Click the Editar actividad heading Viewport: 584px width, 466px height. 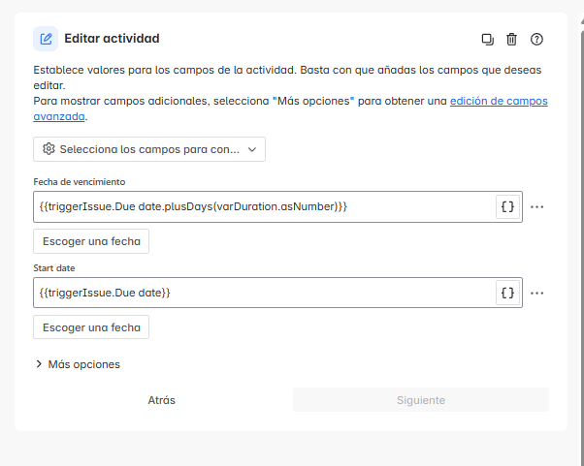click(x=112, y=39)
